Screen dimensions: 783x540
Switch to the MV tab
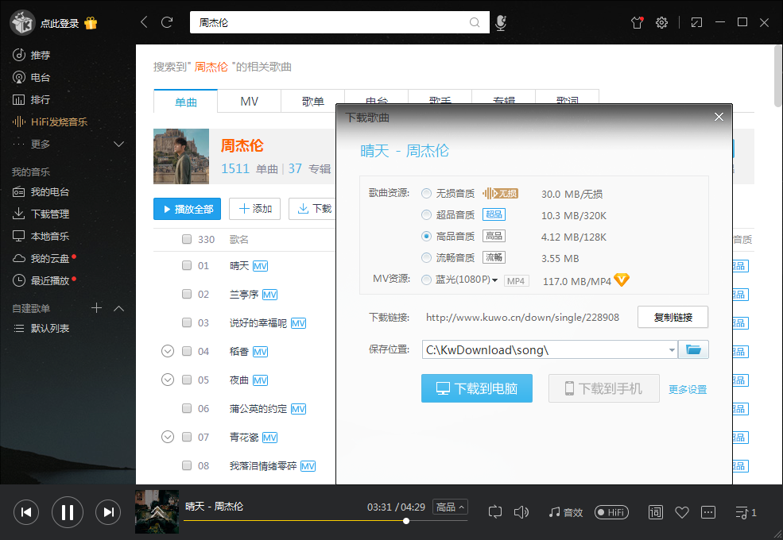point(249,101)
